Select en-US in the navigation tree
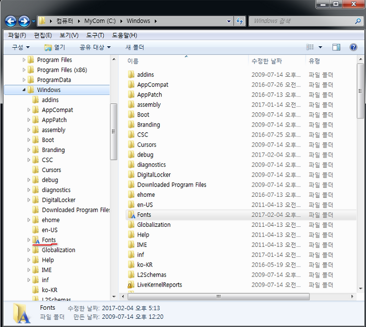366x327 pixels. click(49, 230)
